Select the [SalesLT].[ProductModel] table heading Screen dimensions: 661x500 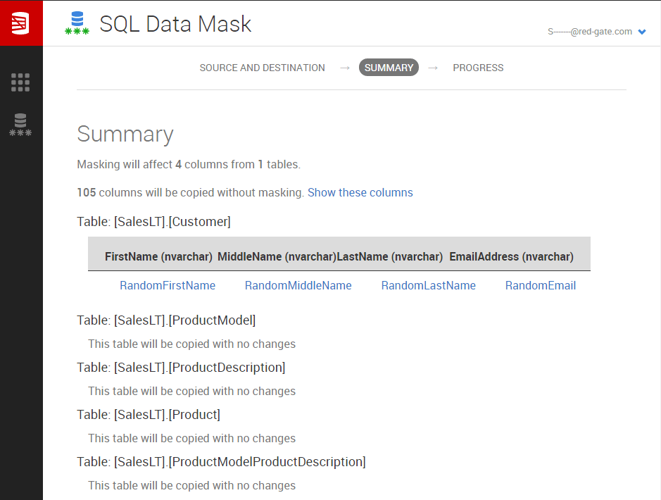pos(166,320)
